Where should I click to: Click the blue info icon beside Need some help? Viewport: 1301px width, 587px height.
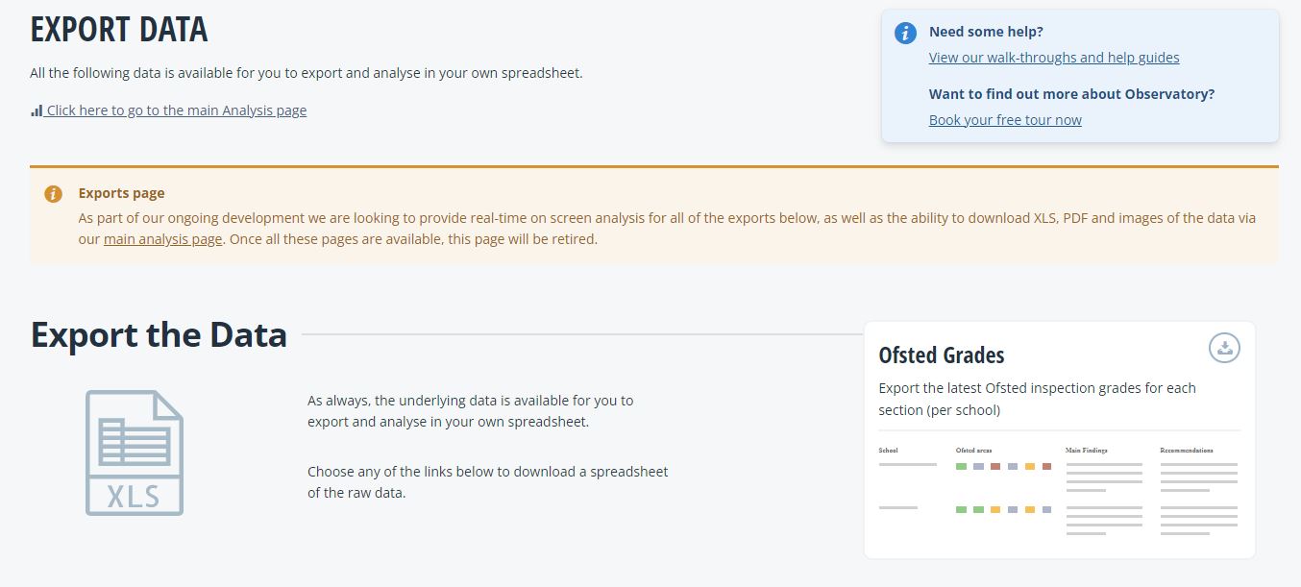[x=905, y=34]
